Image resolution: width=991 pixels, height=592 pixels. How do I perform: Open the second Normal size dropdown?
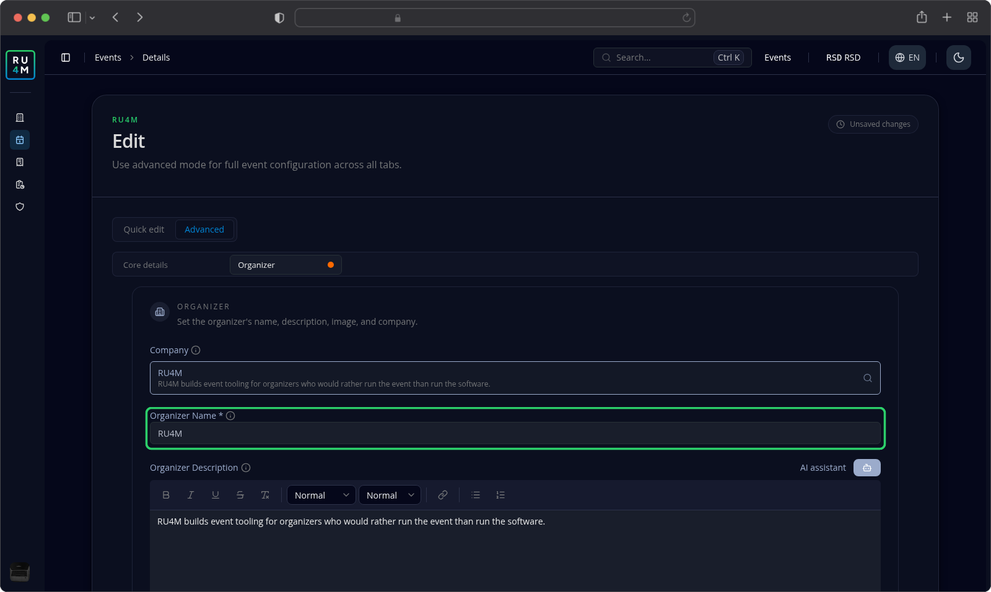click(390, 495)
